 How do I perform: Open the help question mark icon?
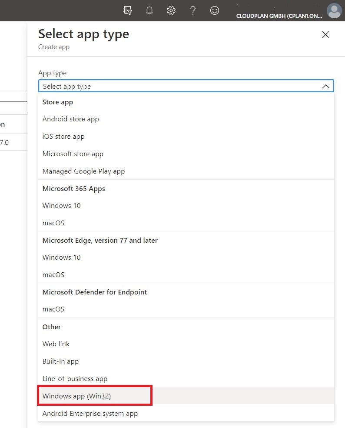[193, 10]
